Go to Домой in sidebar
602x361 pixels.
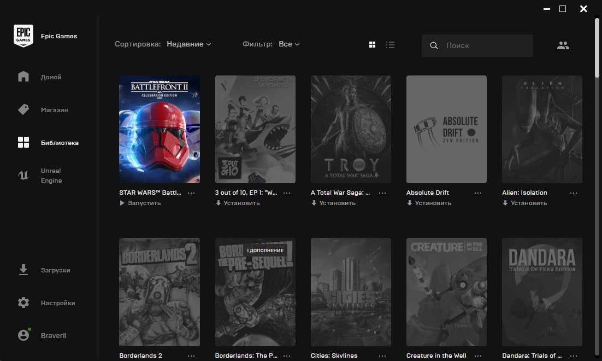(39, 77)
